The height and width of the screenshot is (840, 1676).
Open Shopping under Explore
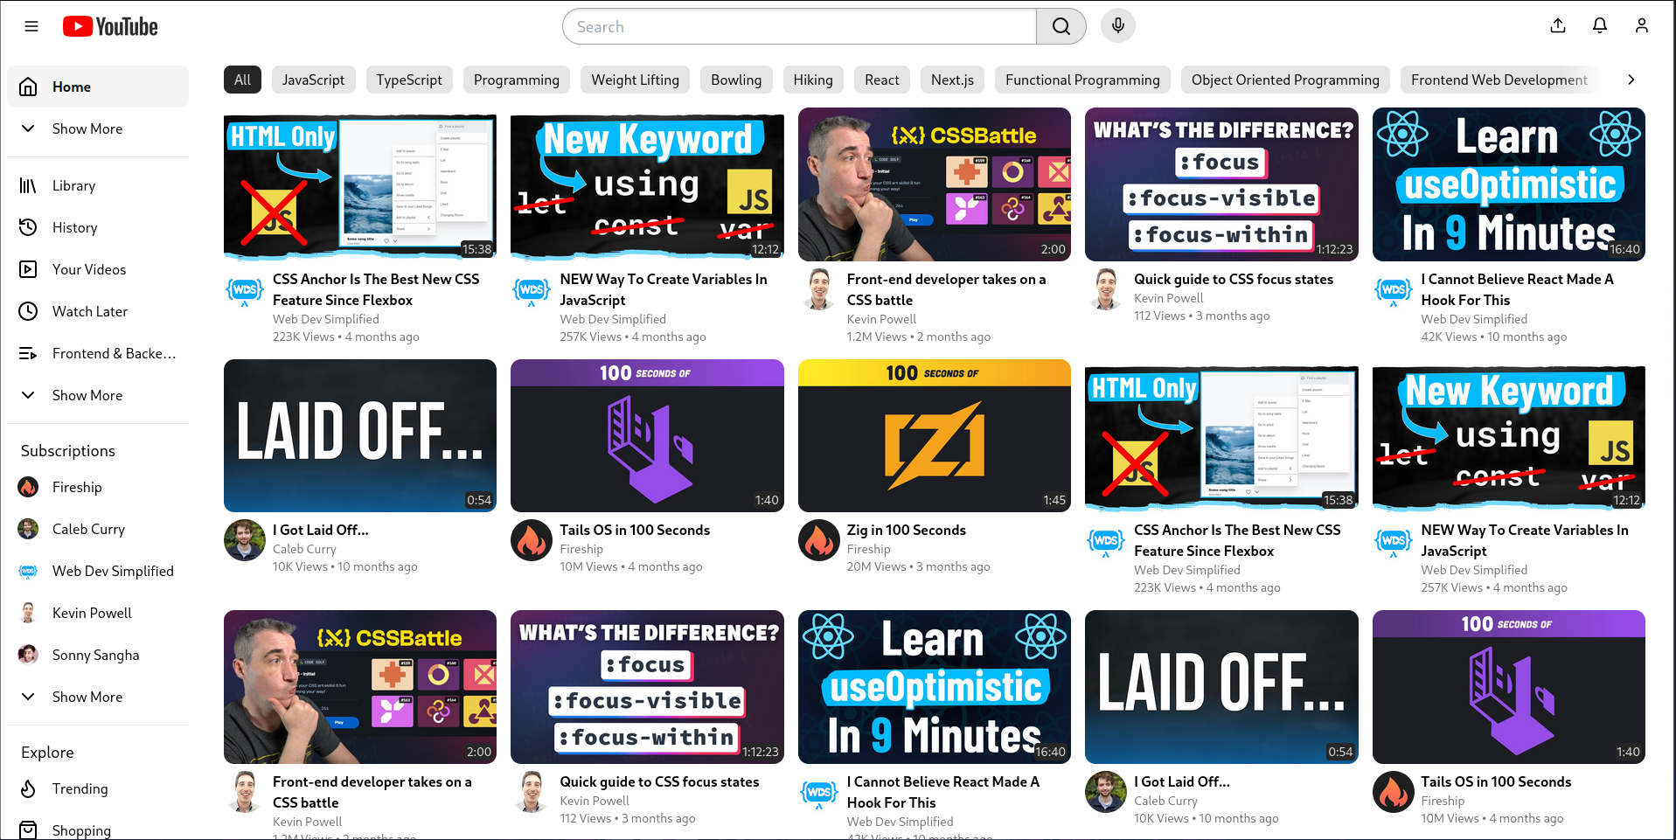pos(98,830)
